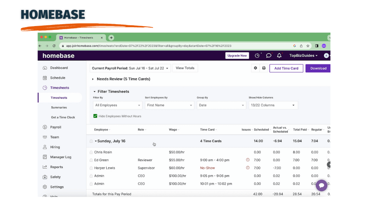This screenshot has width=368, height=207.
Task: Open the time clock icon in header
Action: click(x=258, y=56)
